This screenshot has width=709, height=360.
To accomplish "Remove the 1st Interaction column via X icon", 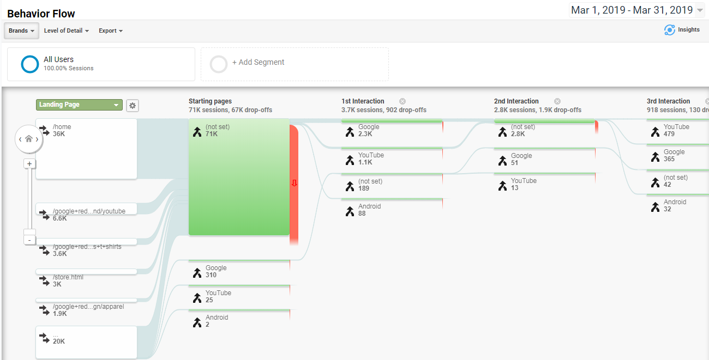I will coord(402,101).
